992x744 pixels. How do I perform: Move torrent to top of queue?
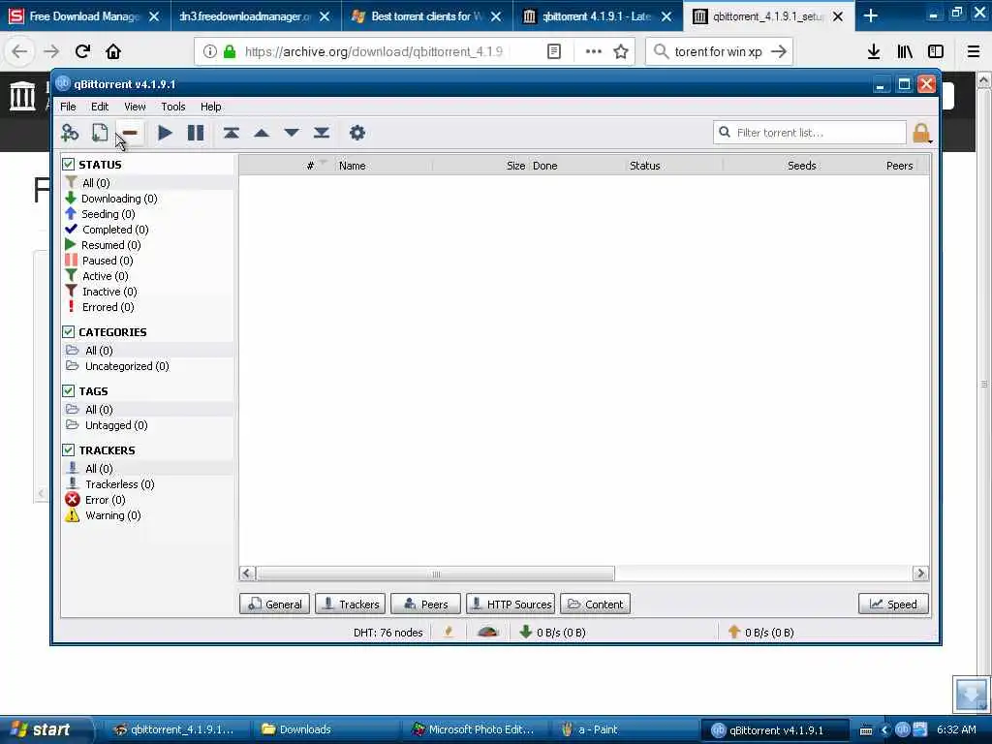pyautogui.click(x=231, y=133)
